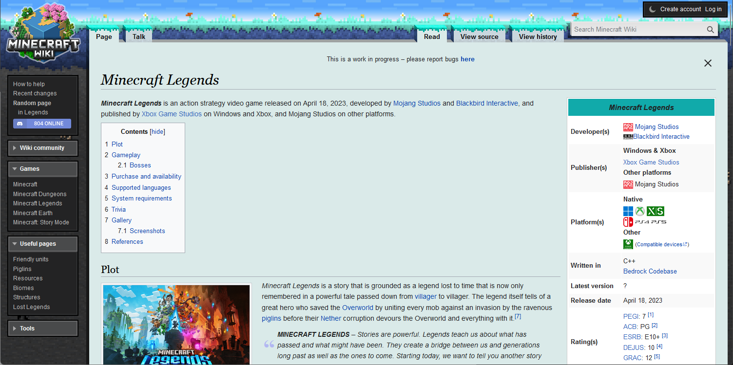Click the Blackbird Interactive logo icon
This screenshot has width=733, height=365.
click(628, 137)
